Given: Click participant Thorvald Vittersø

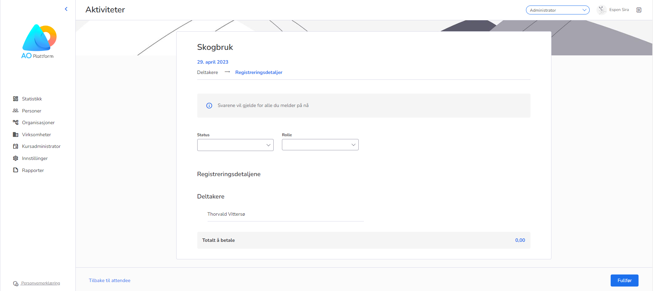Looking at the screenshot, I should click(226, 214).
